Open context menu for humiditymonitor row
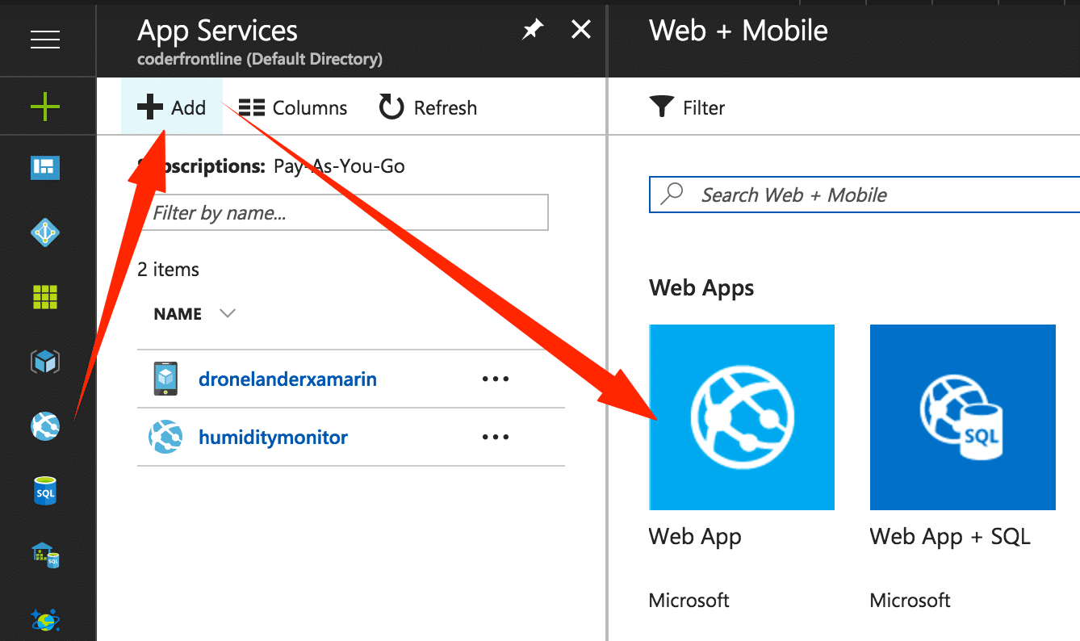This screenshot has height=641, width=1080. click(x=496, y=438)
